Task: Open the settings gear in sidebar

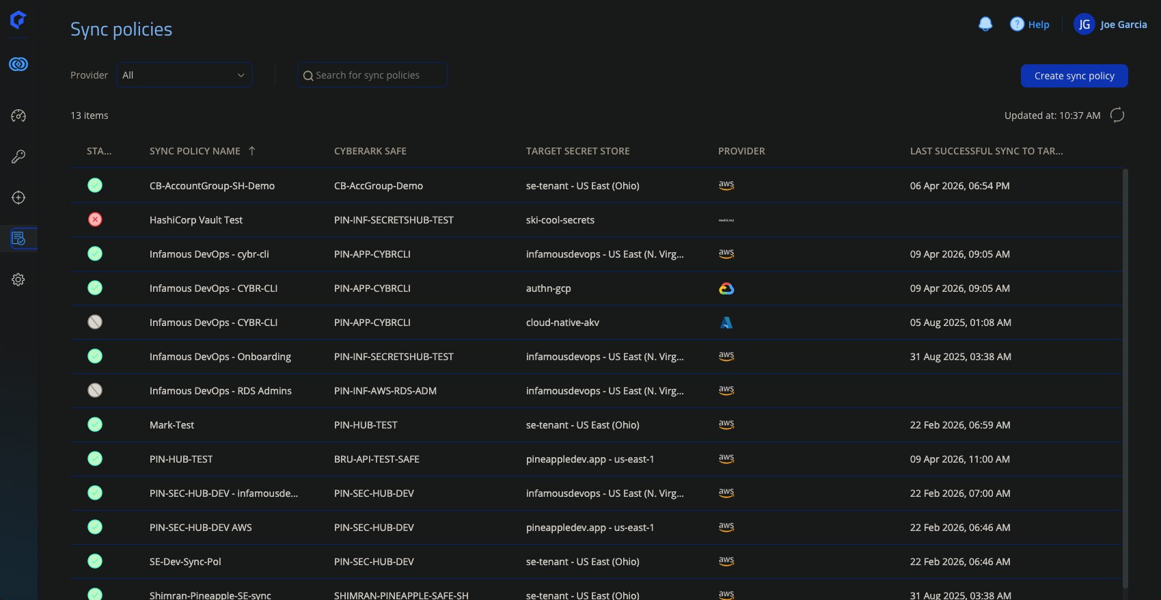Action: [18, 279]
